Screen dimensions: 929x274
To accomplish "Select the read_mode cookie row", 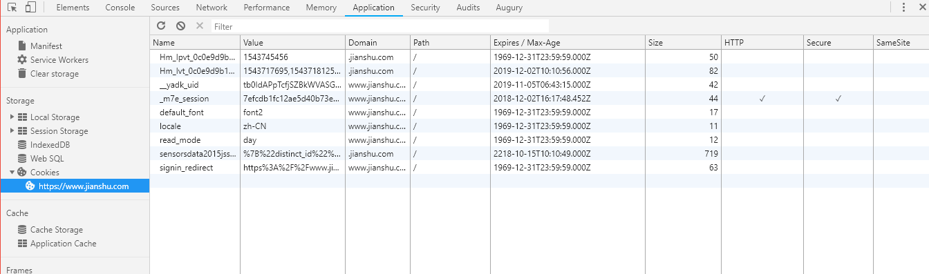I will 539,140.
